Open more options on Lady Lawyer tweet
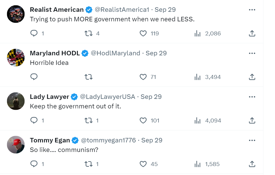This screenshot has width=275, height=175. [x=252, y=97]
